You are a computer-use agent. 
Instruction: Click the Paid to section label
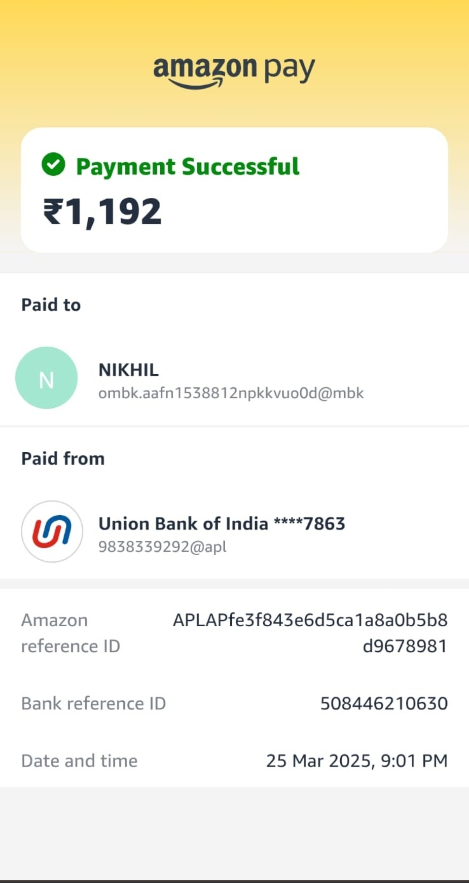tap(51, 305)
